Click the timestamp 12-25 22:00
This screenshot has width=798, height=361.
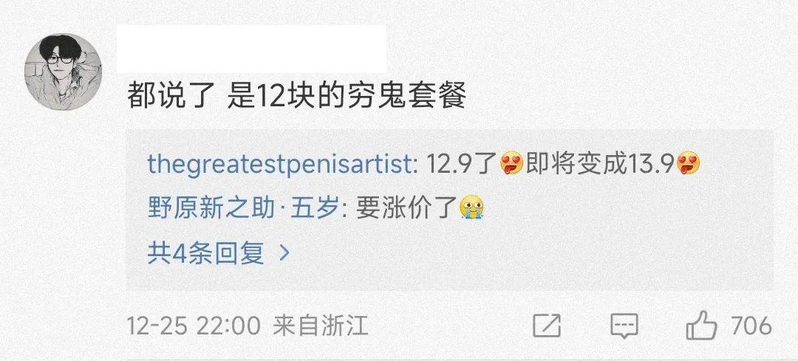pos(194,326)
